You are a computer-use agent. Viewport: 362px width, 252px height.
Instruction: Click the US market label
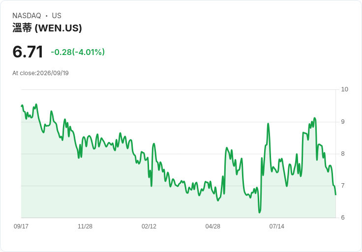click(x=57, y=16)
